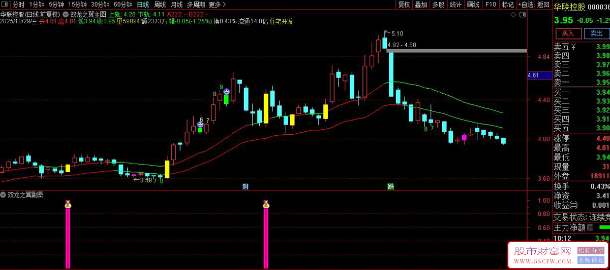The height and width of the screenshot is (270, 610).
Task: Click the diamond icon in chart header
Action: [512, 15]
